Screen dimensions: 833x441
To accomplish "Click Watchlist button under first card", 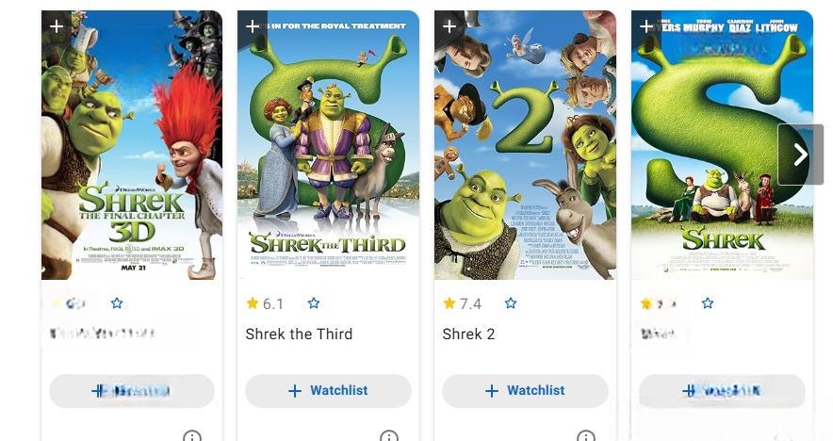I will coord(132,391).
